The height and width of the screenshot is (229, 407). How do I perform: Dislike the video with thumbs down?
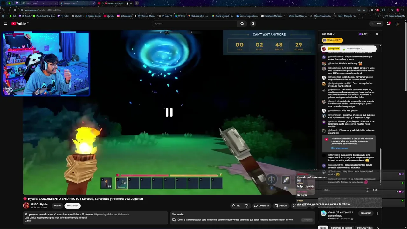point(247,206)
